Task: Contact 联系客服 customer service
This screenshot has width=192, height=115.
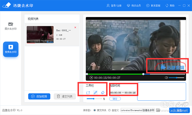Action: [153, 6]
